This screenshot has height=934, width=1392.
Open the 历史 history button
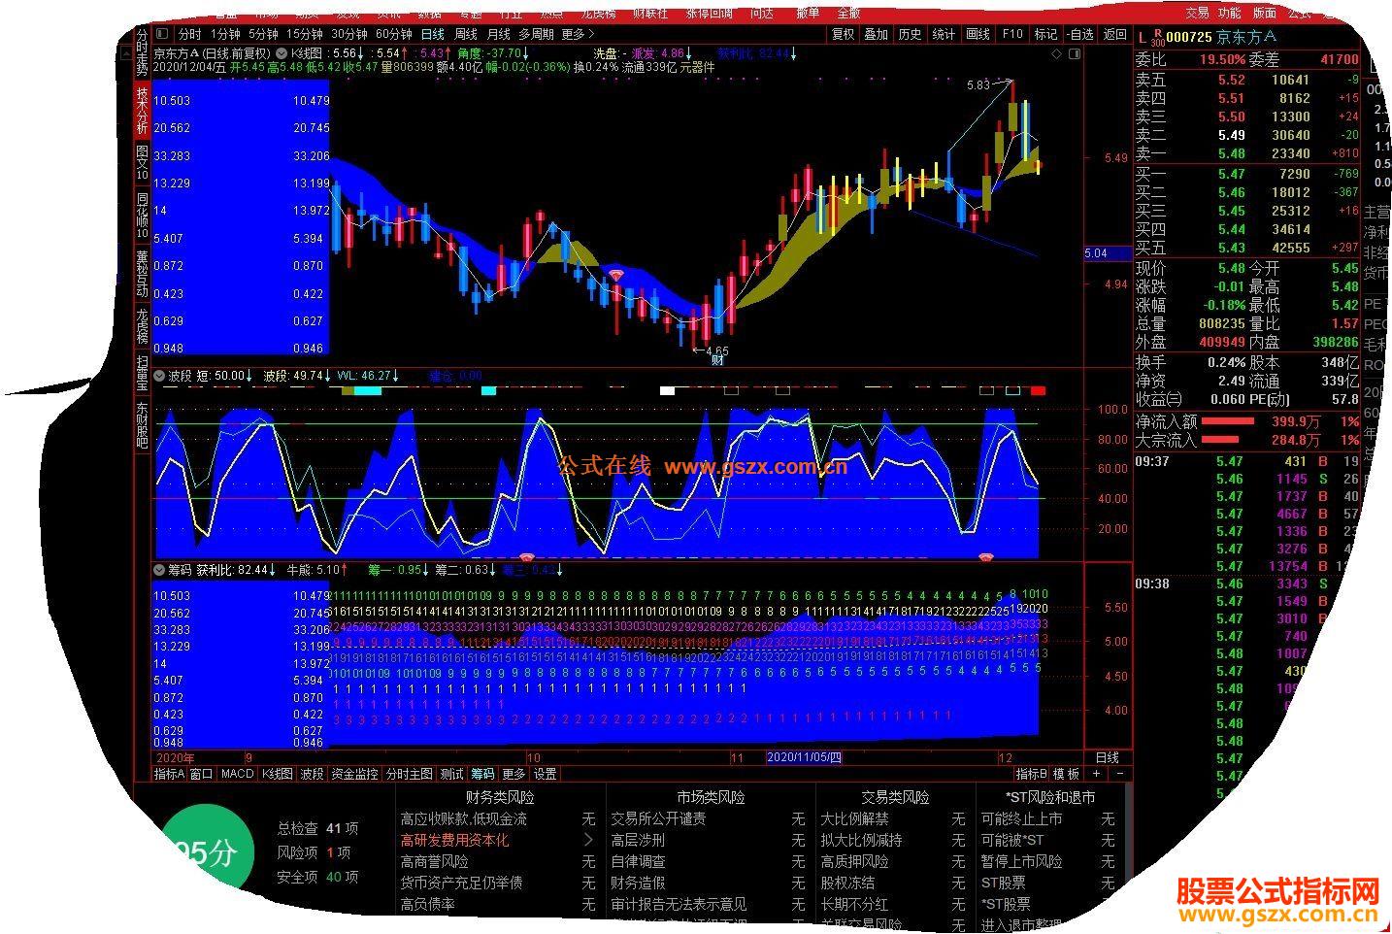click(x=911, y=34)
